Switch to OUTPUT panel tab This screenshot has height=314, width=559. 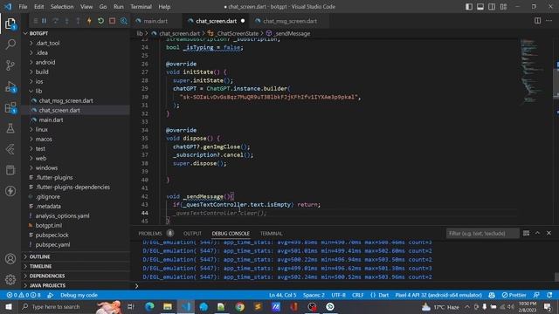[192, 234]
